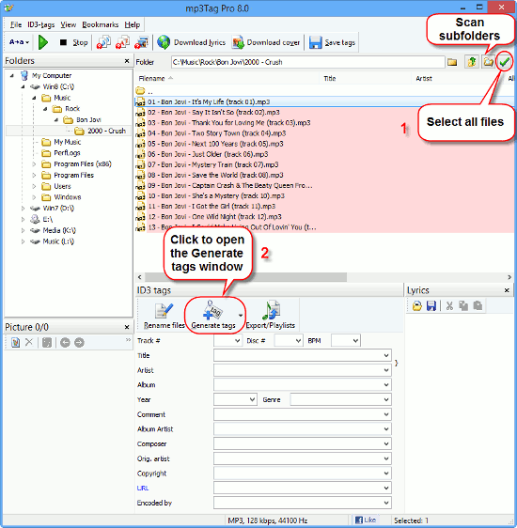
Task: Open the parent folder '..' entry
Action: [x=145, y=91]
